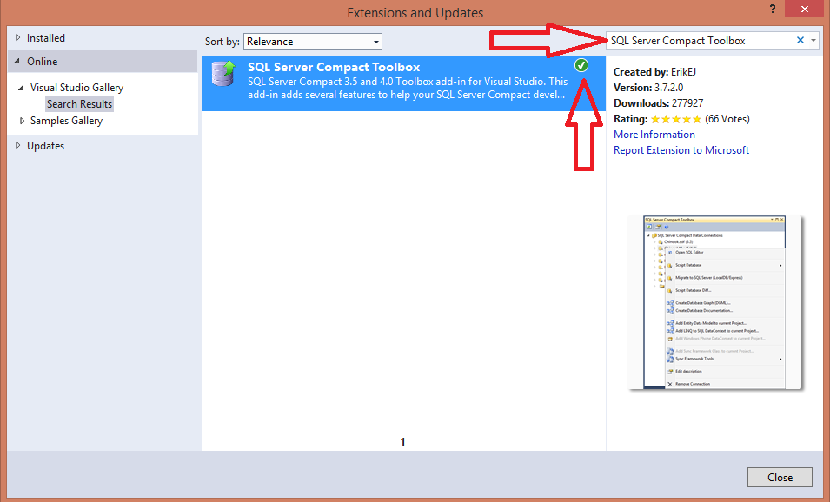Expand the Installed section

pyautogui.click(x=17, y=37)
